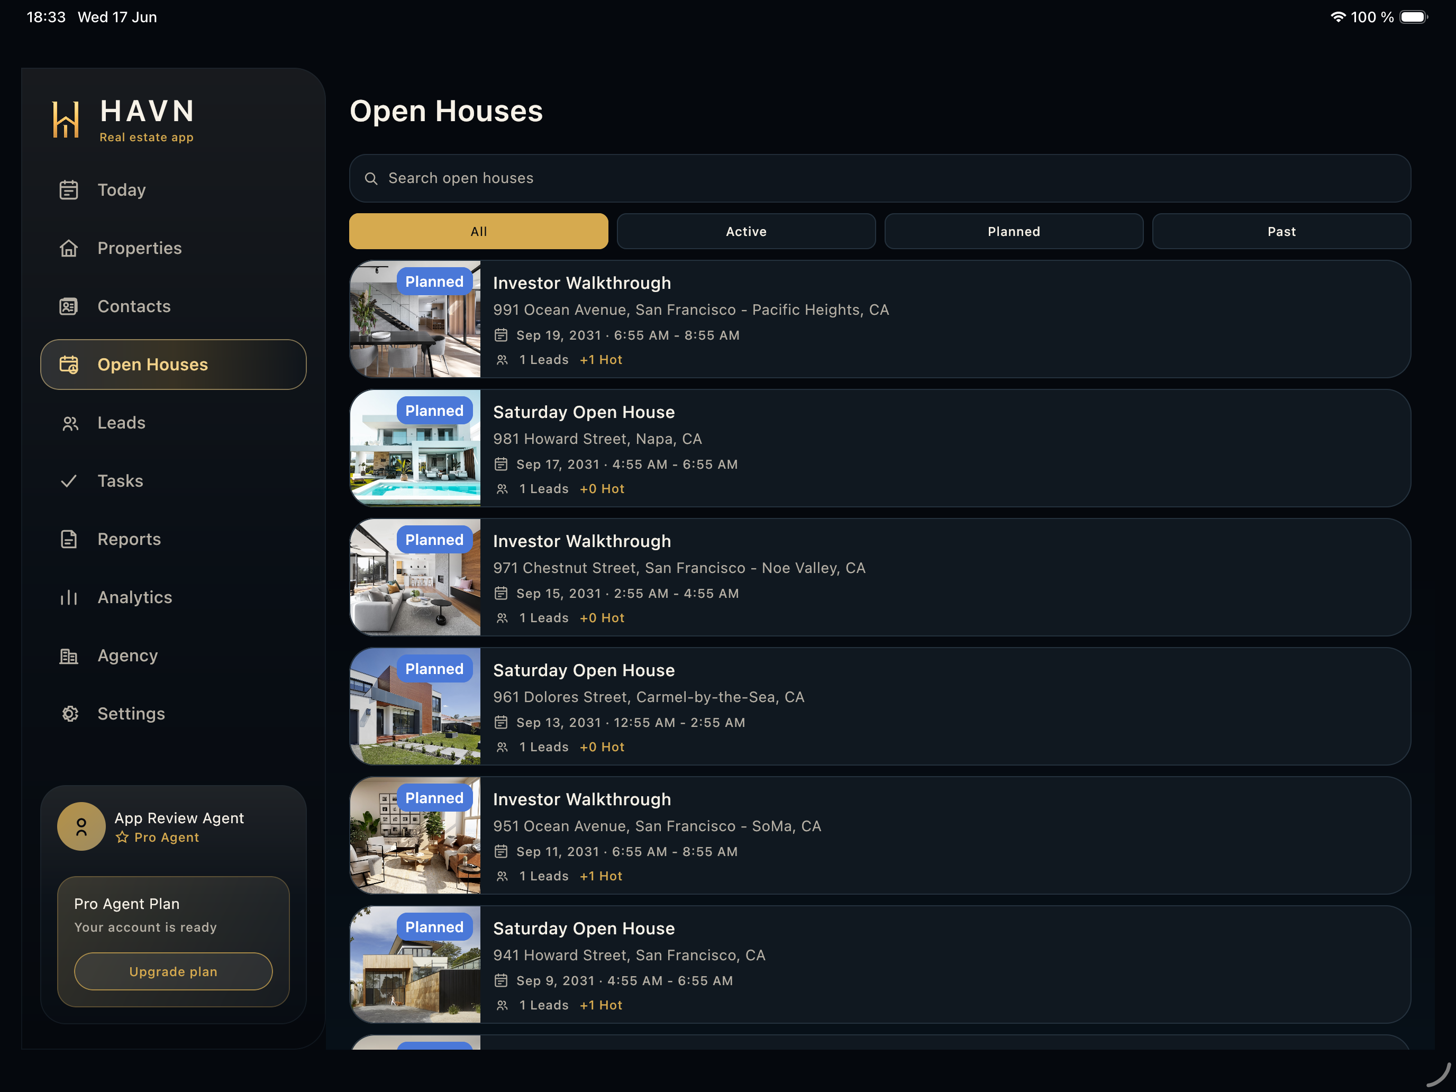Image resolution: width=1456 pixels, height=1092 pixels.
Task: Click the Open Houses sidebar icon
Action: [68, 365]
